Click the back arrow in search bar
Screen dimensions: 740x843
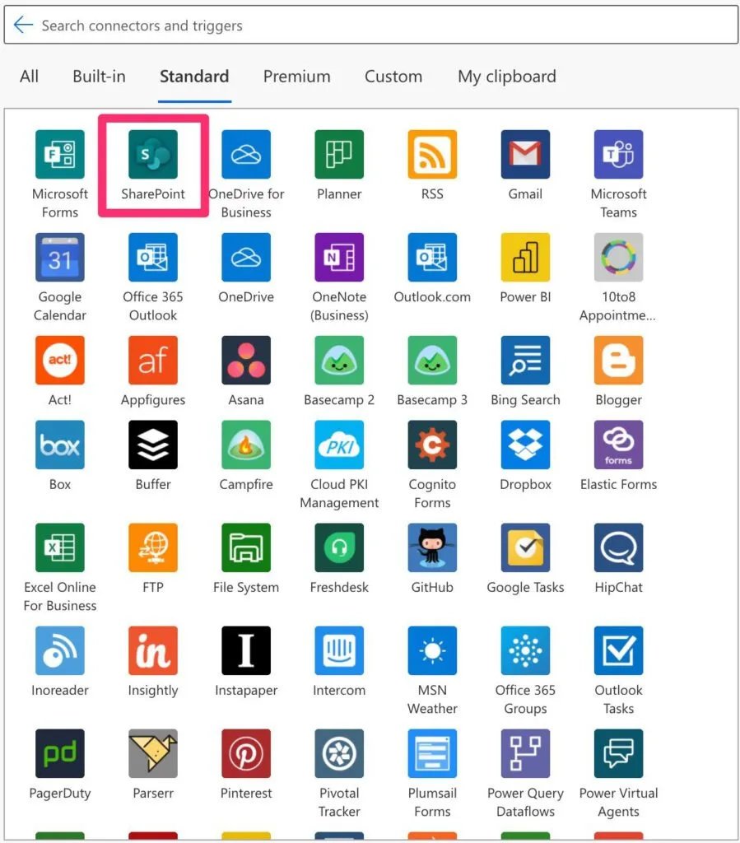(23, 26)
